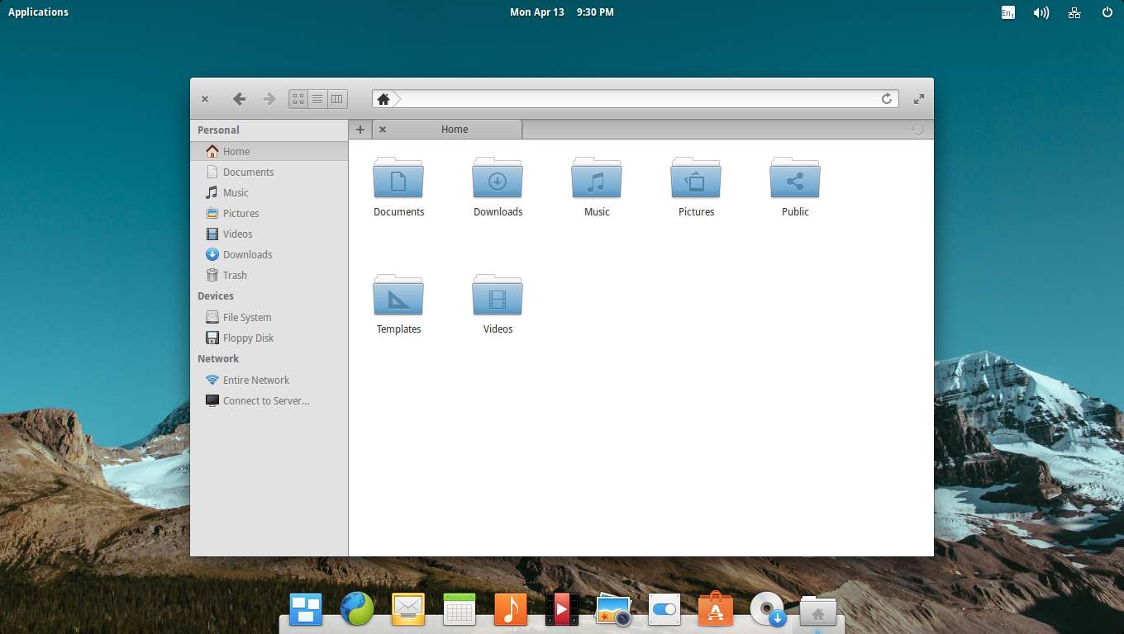Go forward with the right arrow button
Screen dimensions: 1124x634
coord(269,99)
